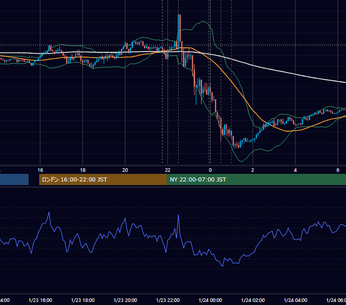Screen dimensions: 346x305
Task: Click the blue session bar left of ロンドン
Action: pyautogui.click(x=14, y=179)
